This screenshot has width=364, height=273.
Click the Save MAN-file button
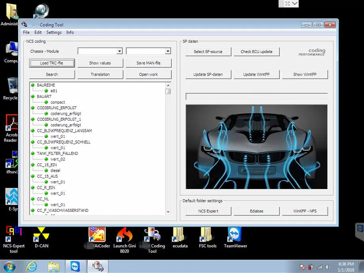[x=149, y=63]
